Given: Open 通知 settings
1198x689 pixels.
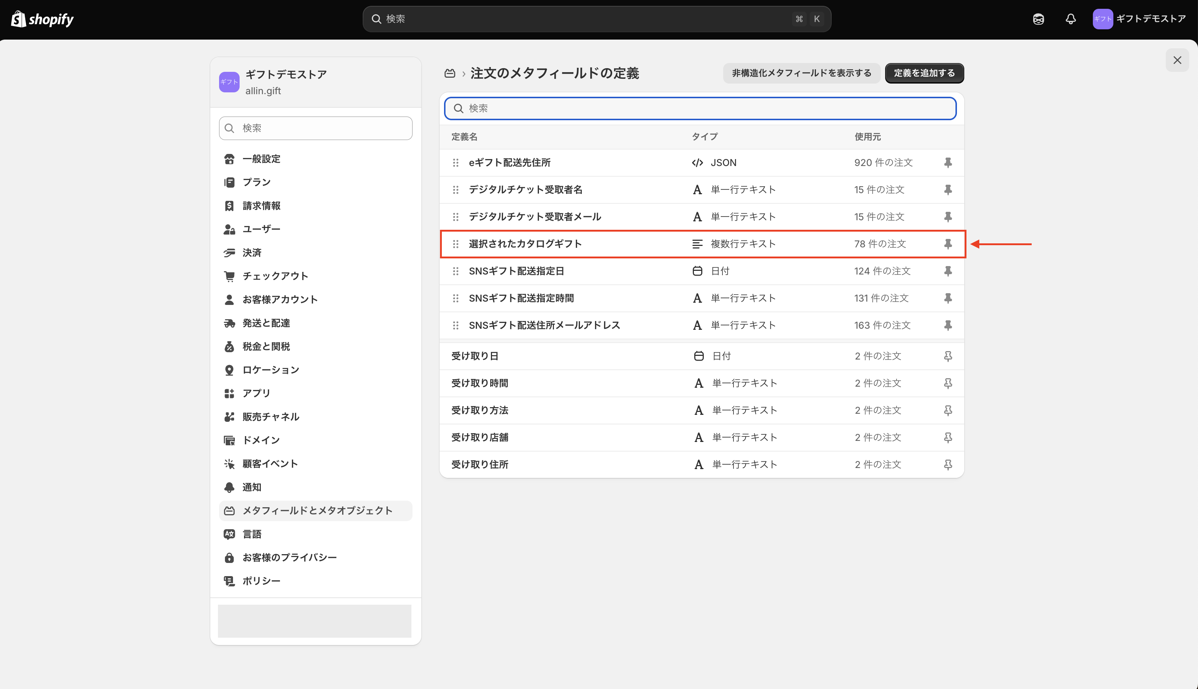Looking at the screenshot, I should point(315,487).
